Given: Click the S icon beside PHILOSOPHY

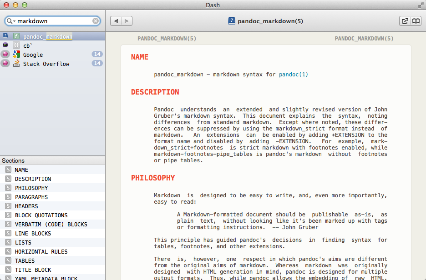Looking at the screenshot, I should (x=8, y=188).
